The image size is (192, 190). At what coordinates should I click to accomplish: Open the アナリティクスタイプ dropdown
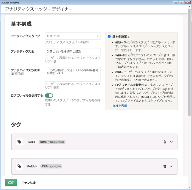73,36
